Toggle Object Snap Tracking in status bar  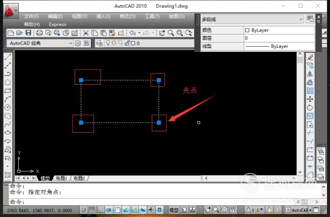coord(125,209)
